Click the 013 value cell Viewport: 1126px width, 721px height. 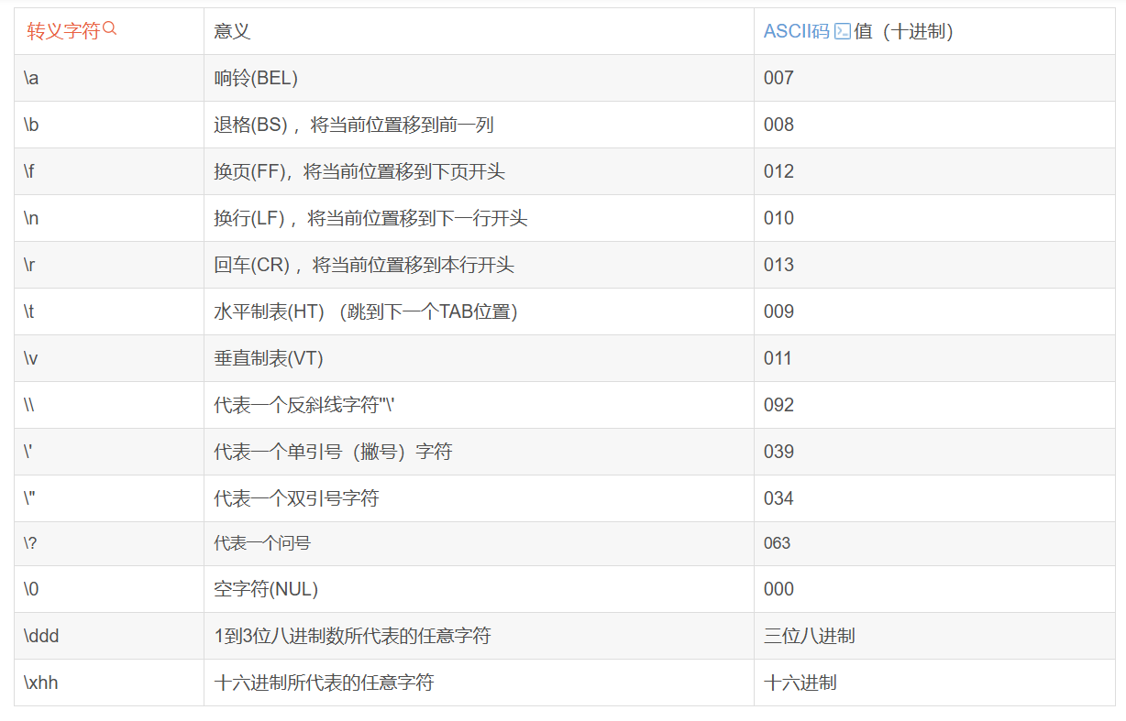934,265
